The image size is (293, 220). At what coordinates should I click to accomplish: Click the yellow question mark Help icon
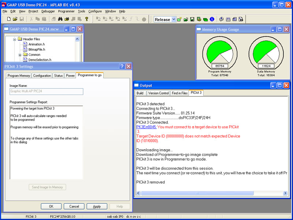click(86, 19)
